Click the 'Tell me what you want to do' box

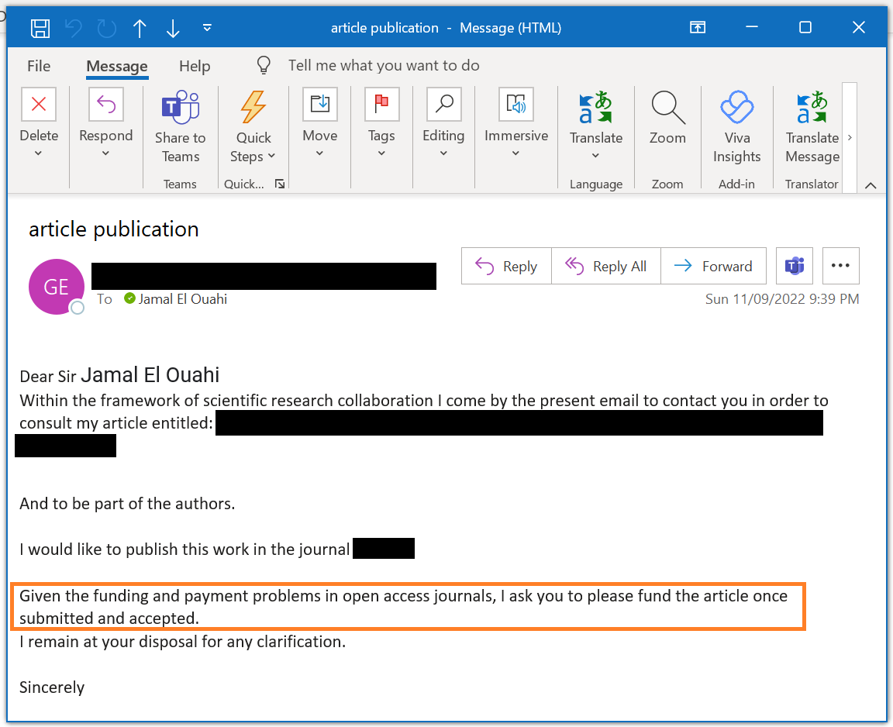click(x=384, y=65)
